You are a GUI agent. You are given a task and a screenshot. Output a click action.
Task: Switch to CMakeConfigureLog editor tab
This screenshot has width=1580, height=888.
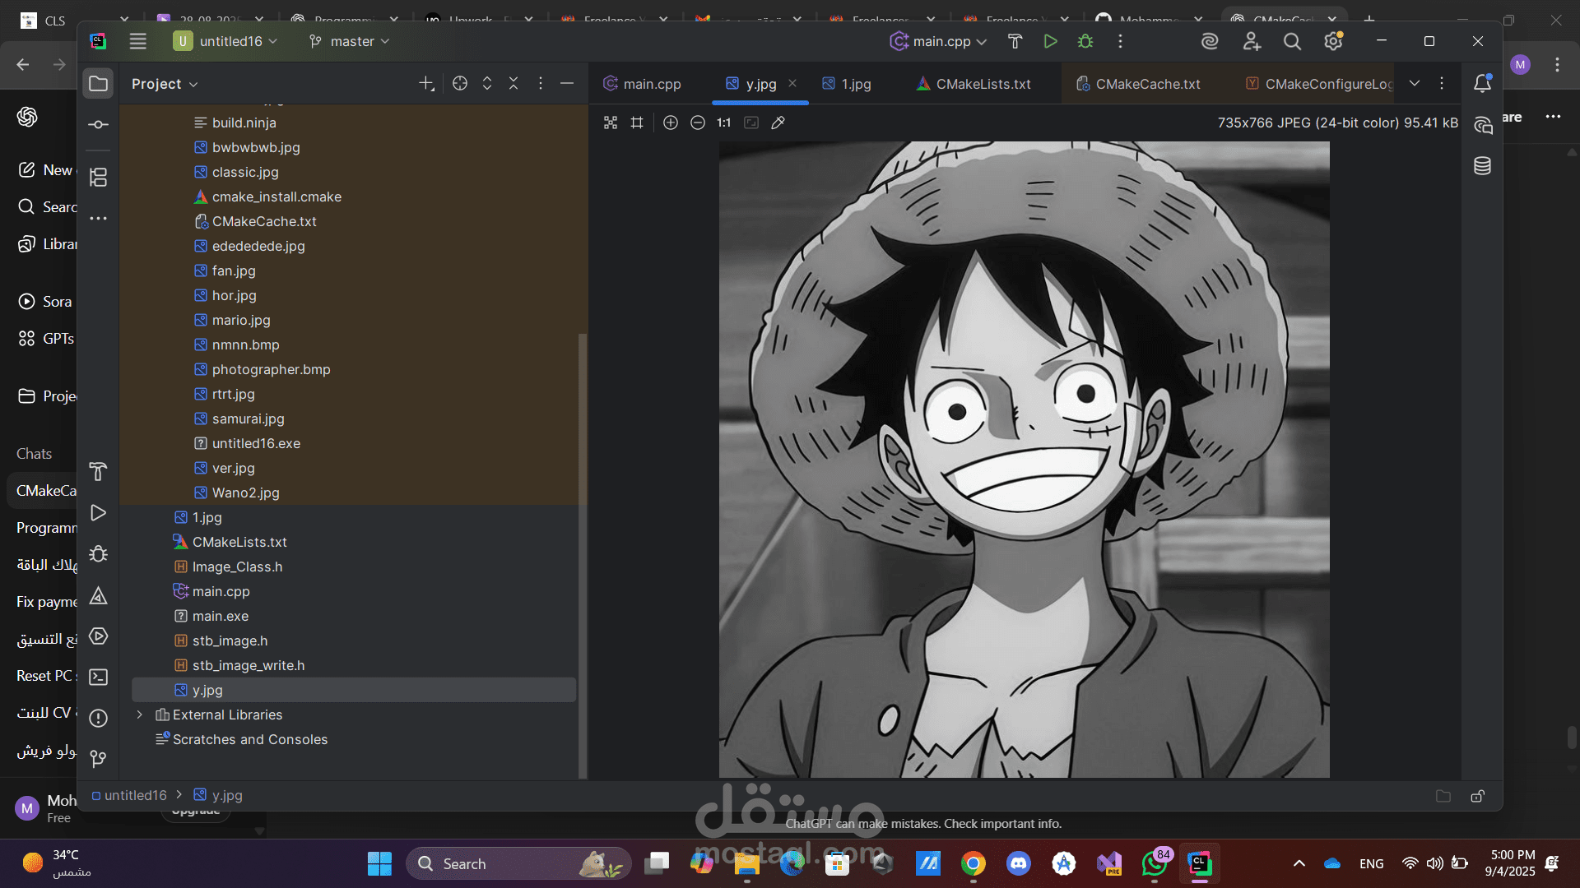click(1318, 84)
